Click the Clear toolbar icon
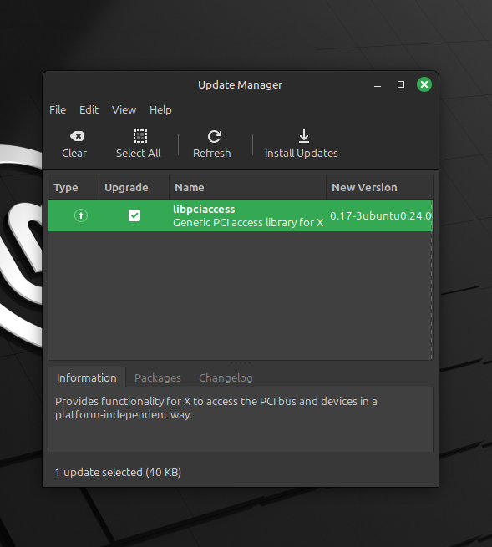The height and width of the screenshot is (547, 492). [x=77, y=136]
